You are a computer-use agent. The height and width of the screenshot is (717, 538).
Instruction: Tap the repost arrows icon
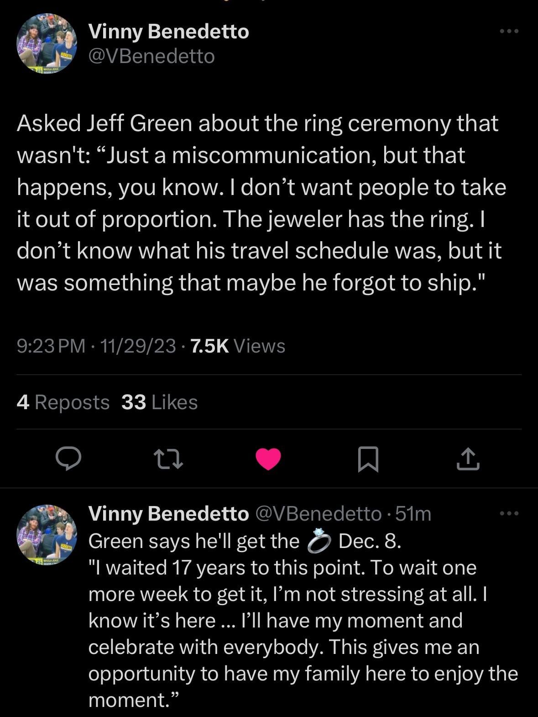pyautogui.click(x=168, y=459)
